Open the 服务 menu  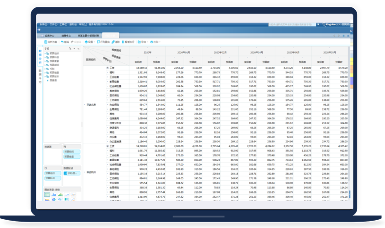pos(73,24)
